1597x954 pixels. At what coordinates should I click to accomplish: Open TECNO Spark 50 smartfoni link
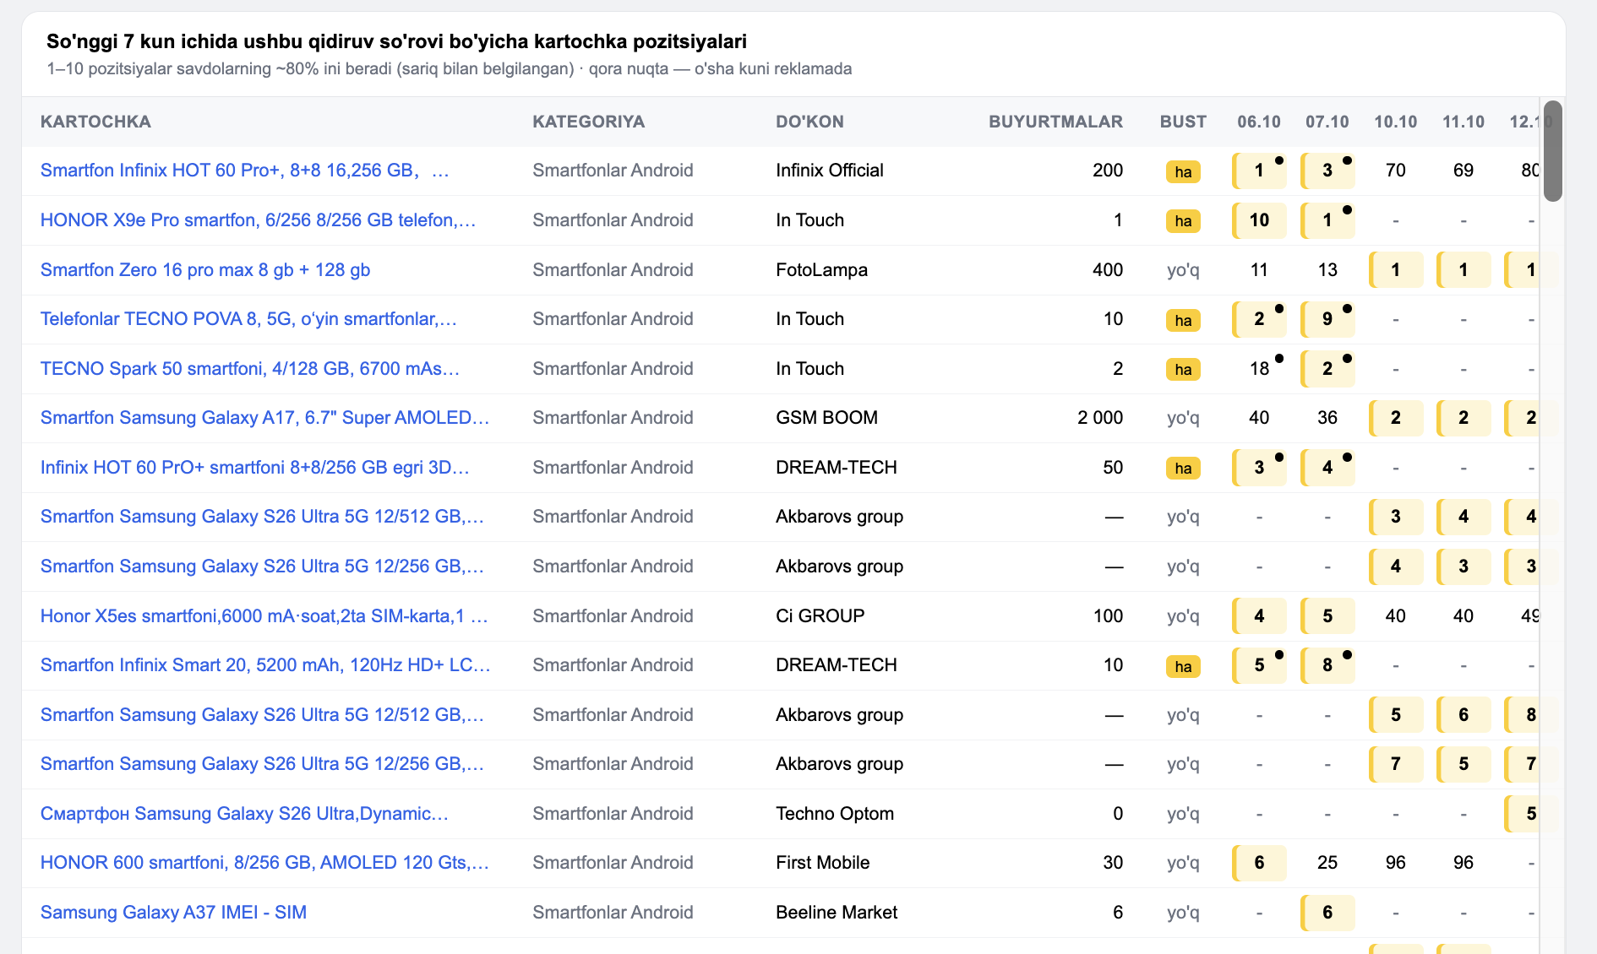coord(250,369)
